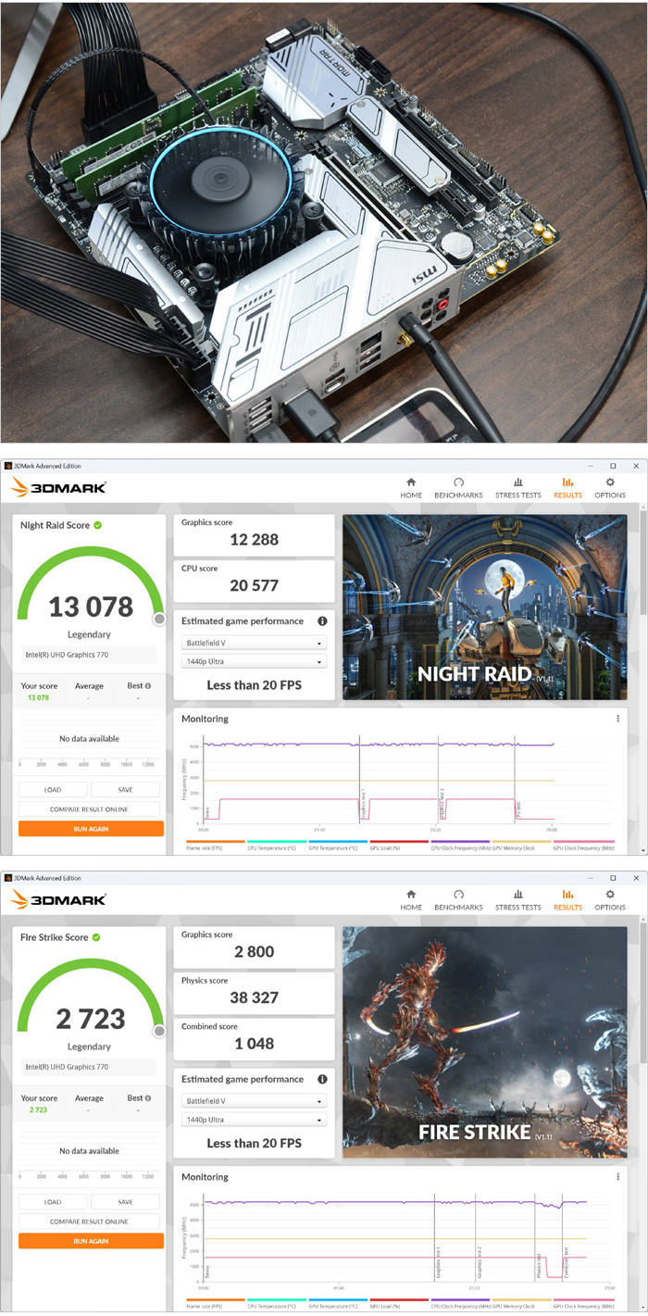Expand 1440p Ultra dropdown in Fire Strike window
This screenshot has height=1316, width=648.
pyautogui.click(x=254, y=1120)
